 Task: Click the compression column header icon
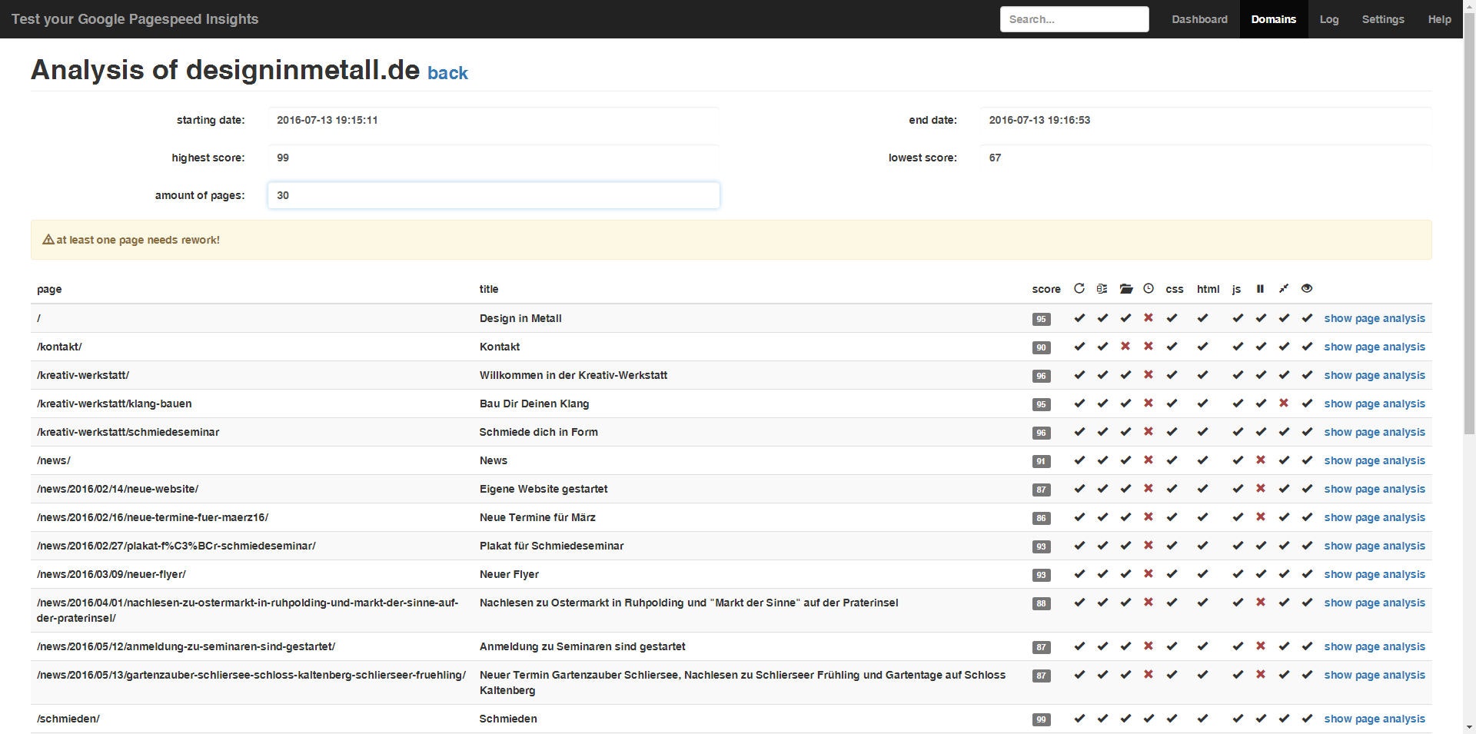[1102, 288]
